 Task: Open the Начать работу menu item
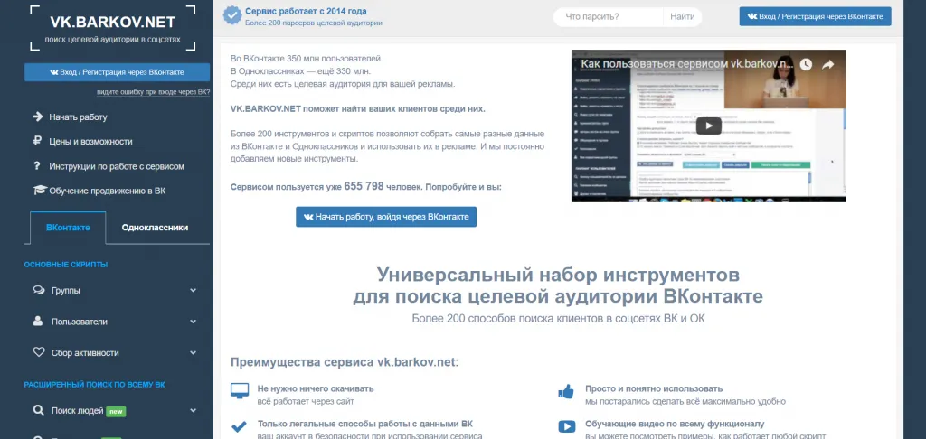click(x=78, y=117)
